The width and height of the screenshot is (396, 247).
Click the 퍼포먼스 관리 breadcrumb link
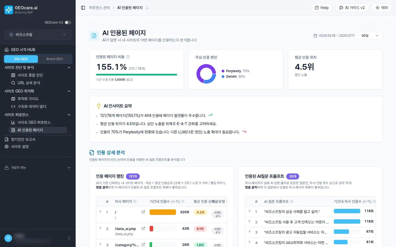tap(100, 8)
